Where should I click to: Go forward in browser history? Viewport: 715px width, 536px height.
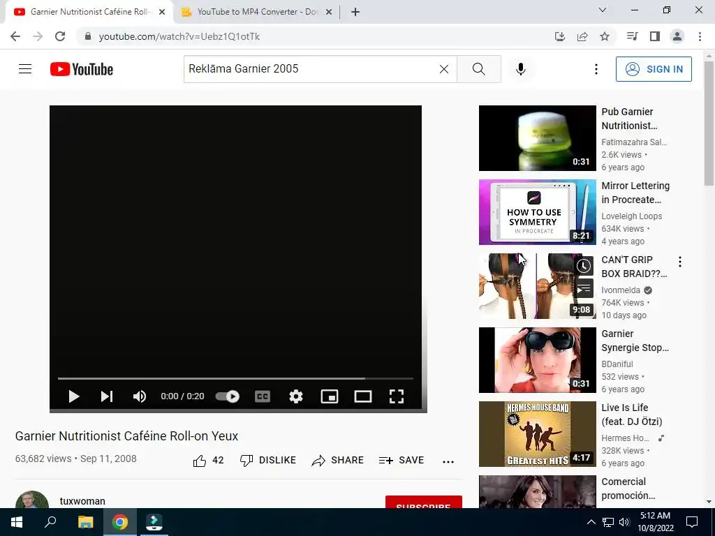(38, 36)
